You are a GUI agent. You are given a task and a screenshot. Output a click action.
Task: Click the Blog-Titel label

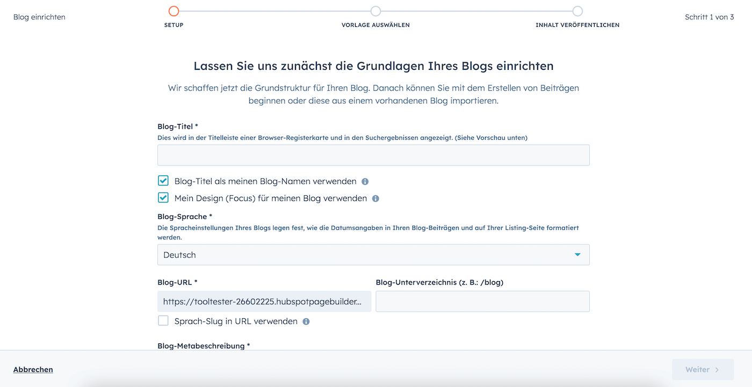pos(178,126)
